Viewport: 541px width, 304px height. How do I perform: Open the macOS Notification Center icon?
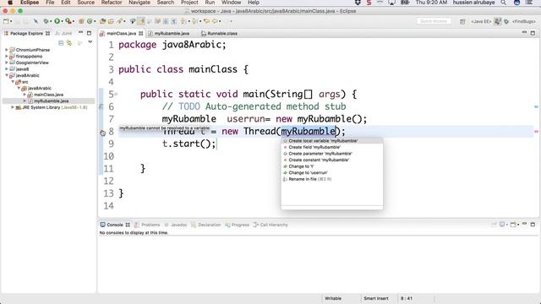(x=529, y=3)
